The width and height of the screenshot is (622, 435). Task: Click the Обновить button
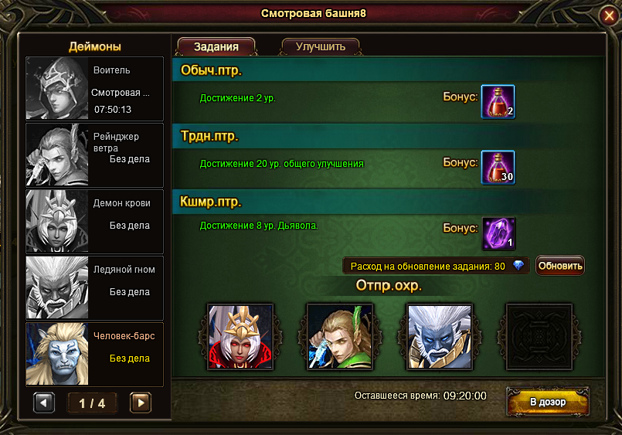coord(560,266)
